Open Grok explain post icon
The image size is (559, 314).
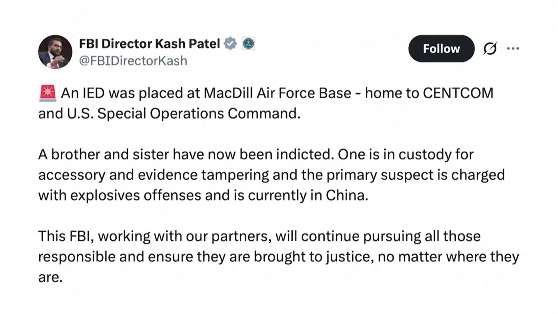point(490,49)
